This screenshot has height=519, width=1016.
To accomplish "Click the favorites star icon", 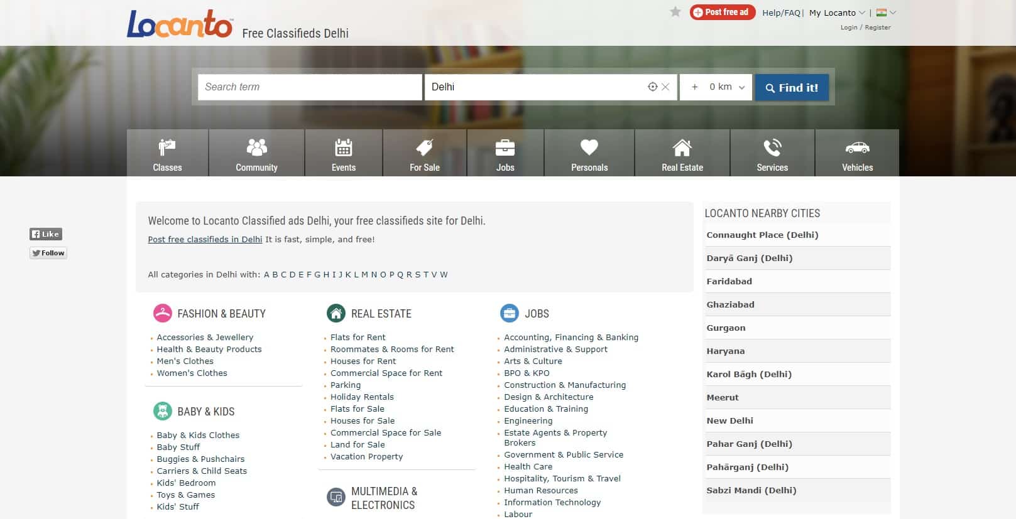I will click(675, 12).
